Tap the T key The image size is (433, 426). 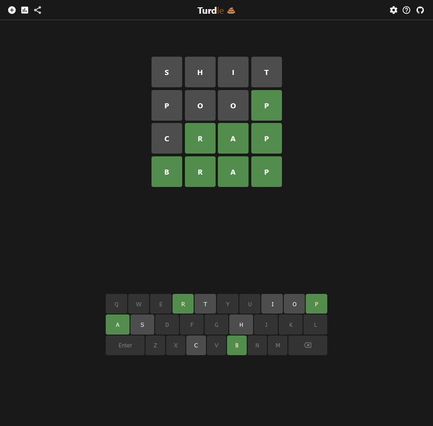(205, 304)
